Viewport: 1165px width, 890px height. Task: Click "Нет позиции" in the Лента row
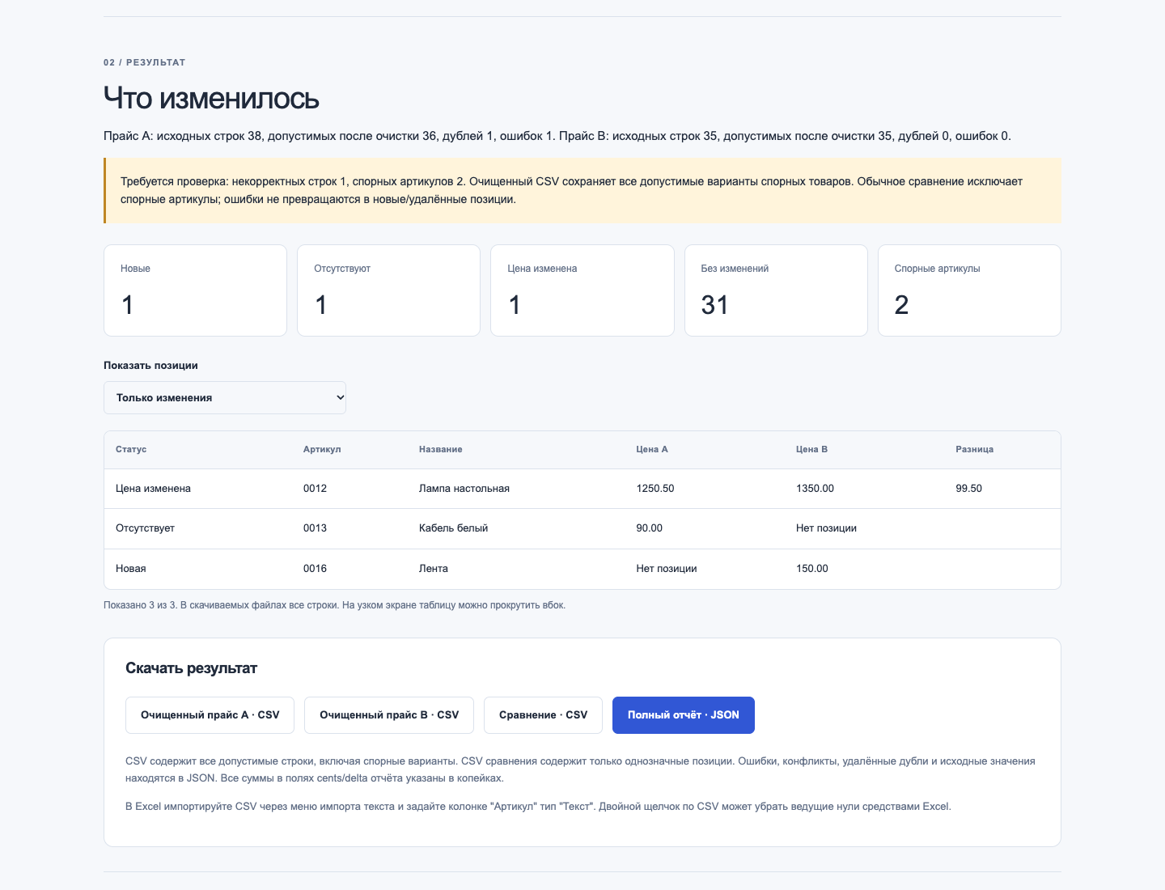[x=667, y=569]
